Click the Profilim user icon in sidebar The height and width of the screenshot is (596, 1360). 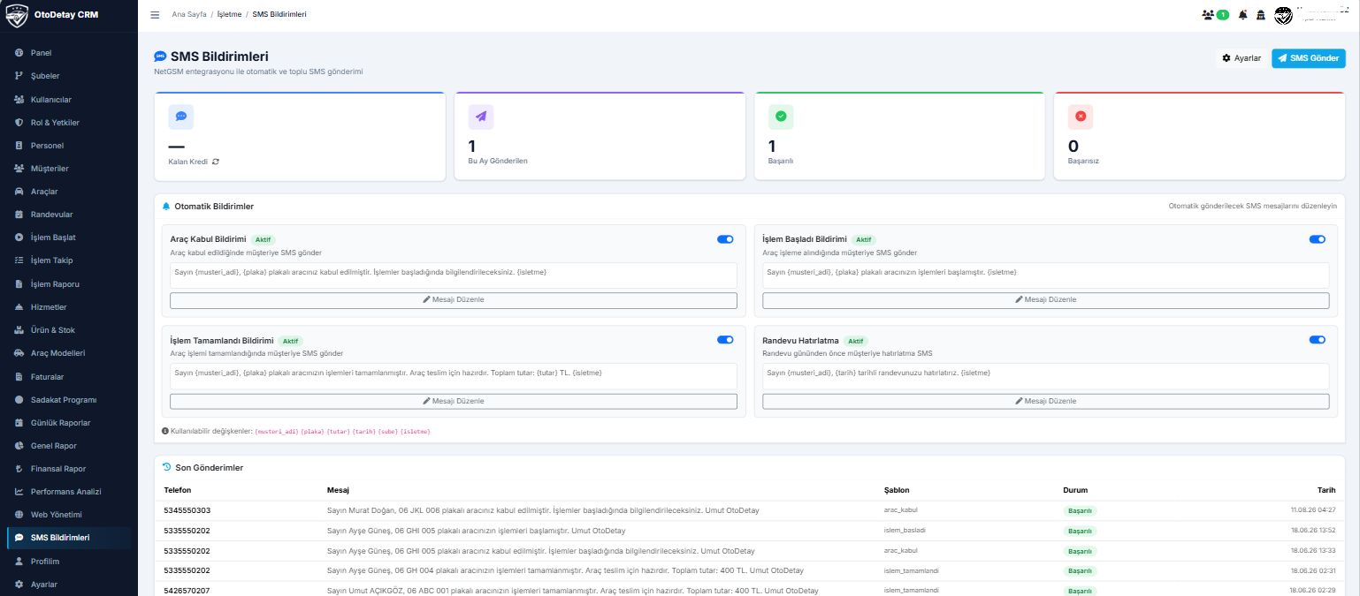coord(19,562)
